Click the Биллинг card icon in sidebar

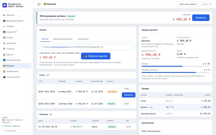pos(4,66)
